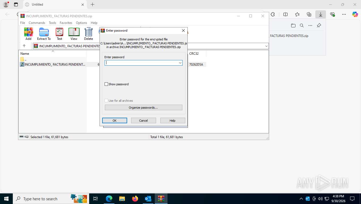Click the Extract To toolbar icon
The height and width of the screenshot is (204, 361).
point(44,34)
